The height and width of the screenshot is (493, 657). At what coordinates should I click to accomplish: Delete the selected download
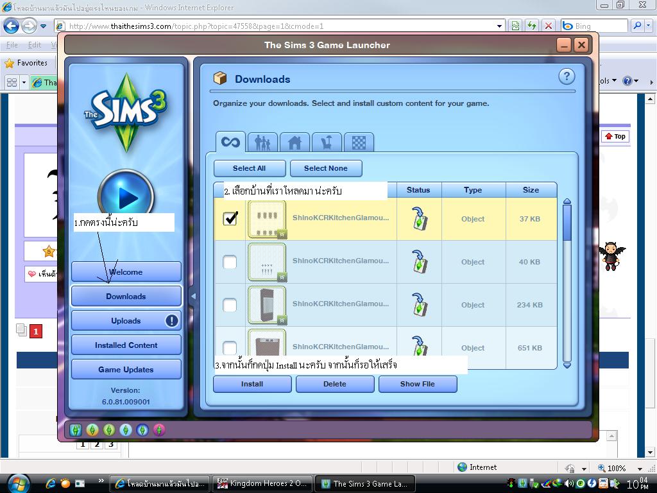(x=334, y=384)
